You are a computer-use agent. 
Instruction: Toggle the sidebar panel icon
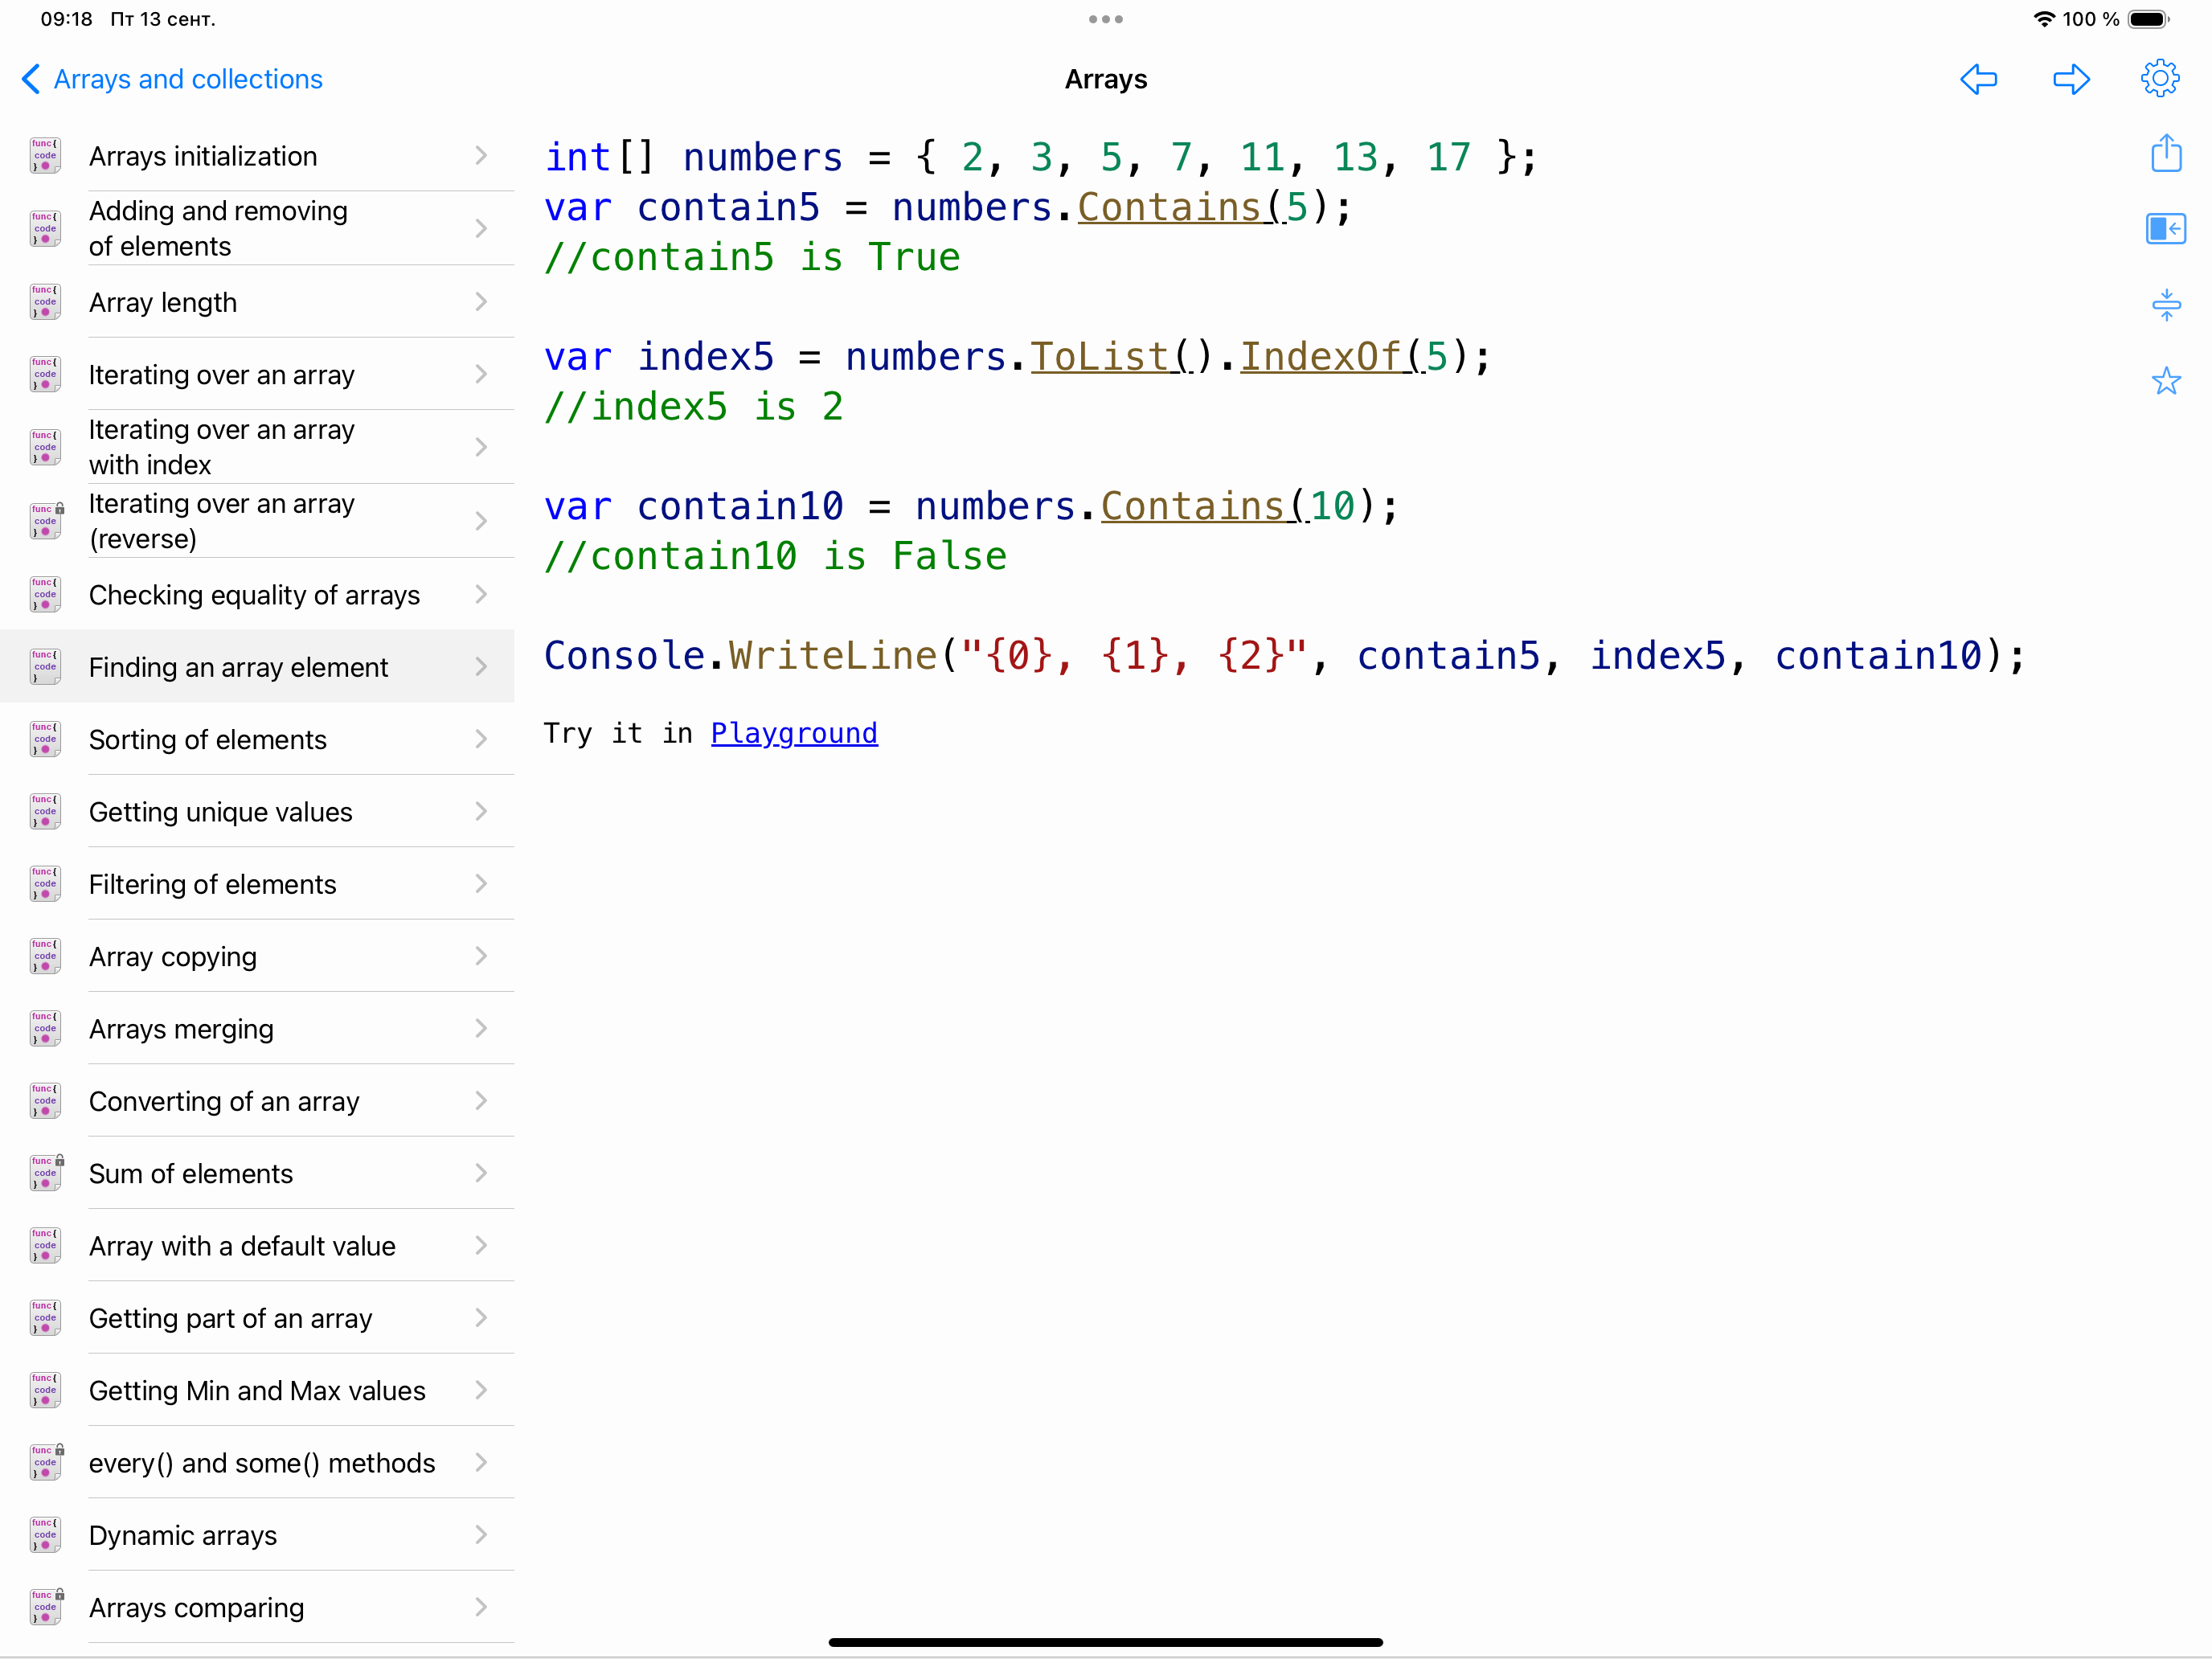click(x=2166, y=229)
